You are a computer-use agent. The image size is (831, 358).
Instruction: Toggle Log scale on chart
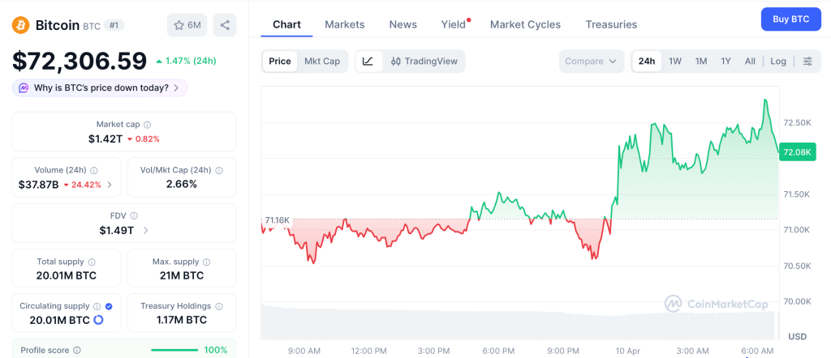(x=778, y=61)
